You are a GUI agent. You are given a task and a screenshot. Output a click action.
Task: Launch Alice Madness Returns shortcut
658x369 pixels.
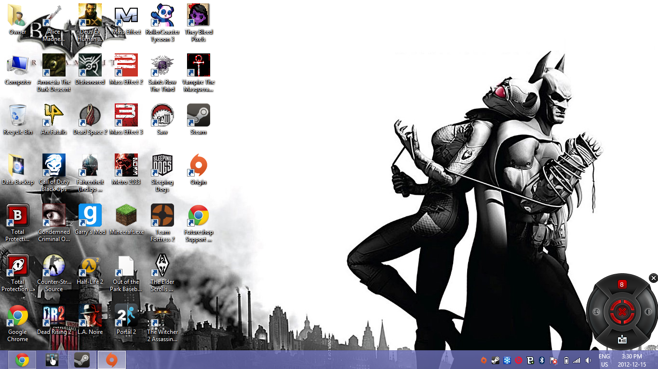54,23
